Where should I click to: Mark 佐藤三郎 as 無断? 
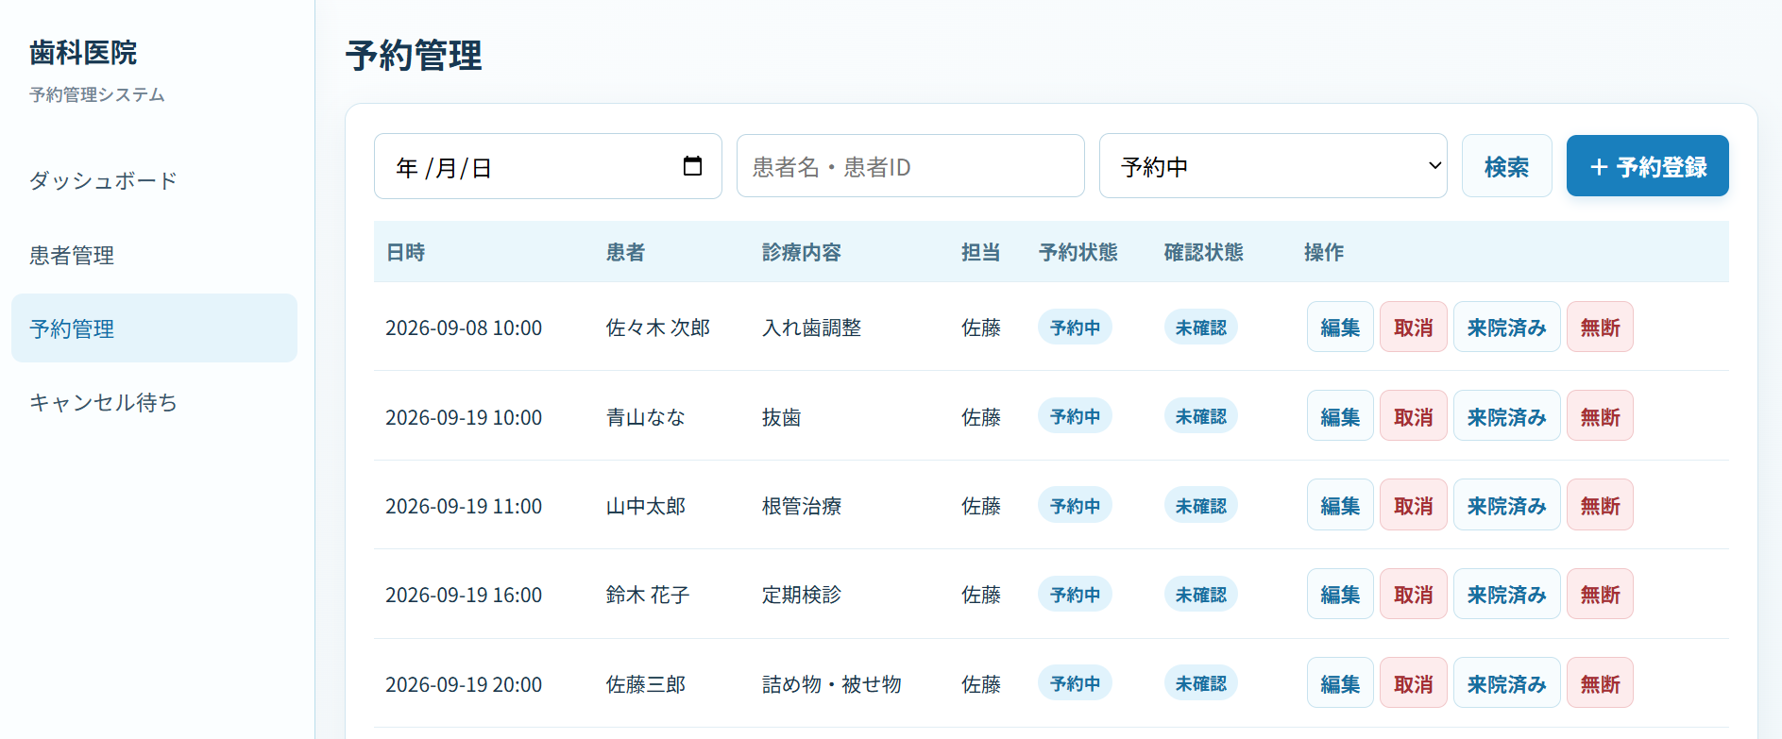(x=1600, y=683)
